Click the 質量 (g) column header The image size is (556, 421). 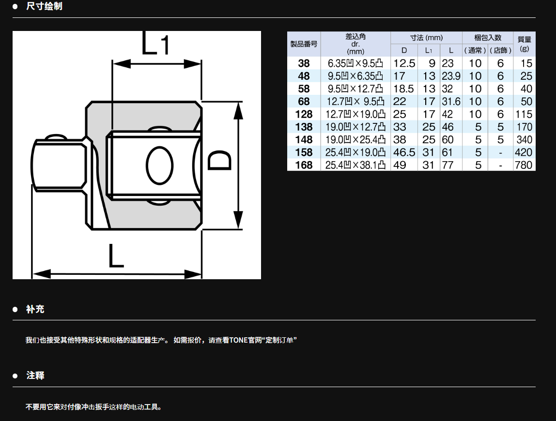[x=524, y=44]
